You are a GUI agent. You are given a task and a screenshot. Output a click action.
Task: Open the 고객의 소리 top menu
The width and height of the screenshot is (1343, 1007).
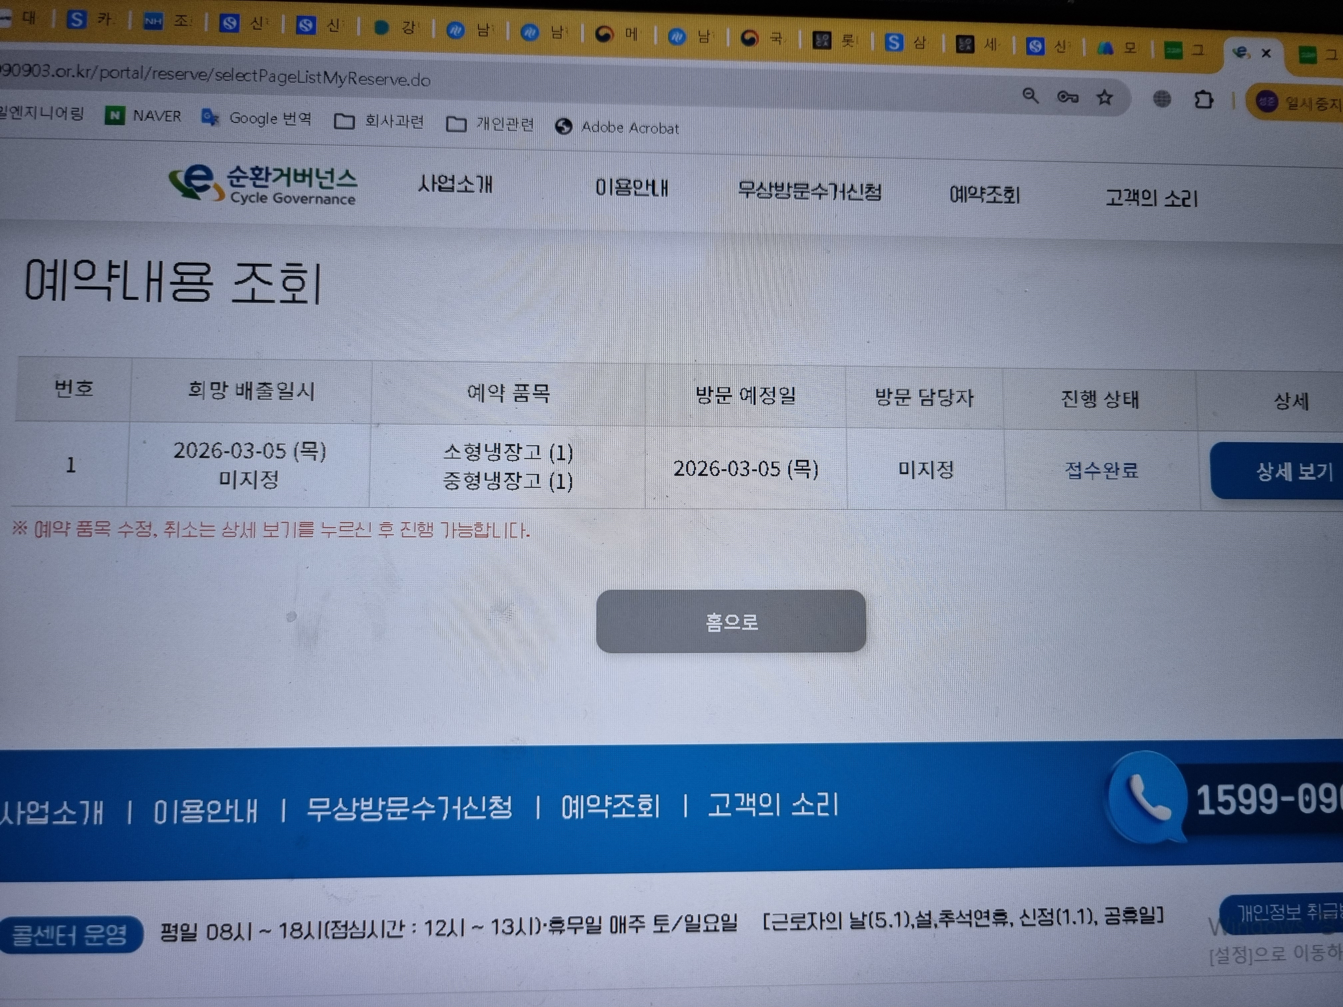(1150, 198)
